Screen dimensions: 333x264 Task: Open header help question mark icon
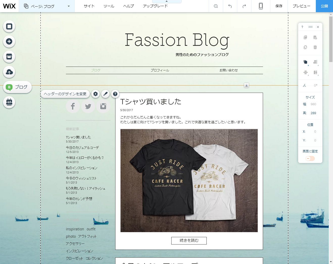pyautogui.click(x=115, y=94)
